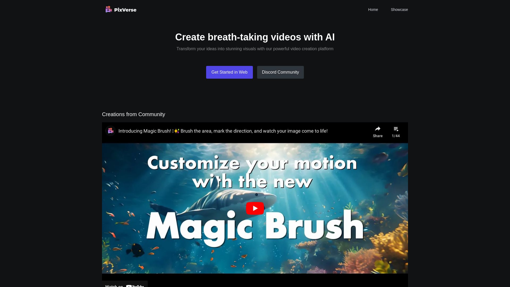
Task: Click the PixVerse channel avatar icon
Action: pos(110,131)
